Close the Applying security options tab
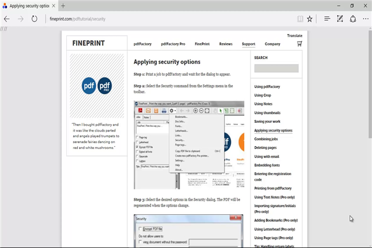 click(53, 6)
